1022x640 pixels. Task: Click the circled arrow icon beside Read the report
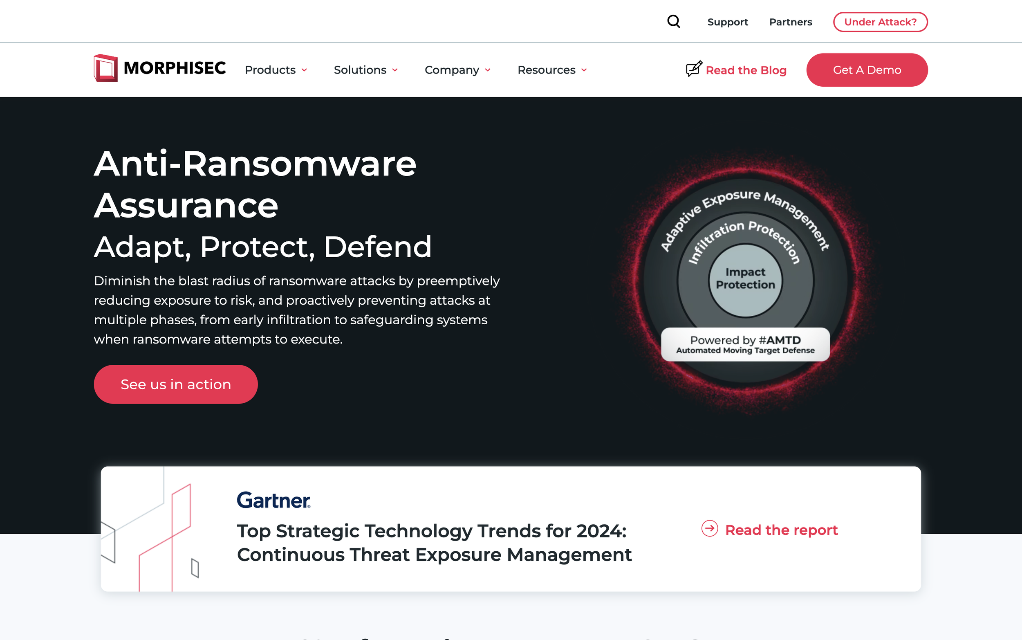click(x=709, y=529)
